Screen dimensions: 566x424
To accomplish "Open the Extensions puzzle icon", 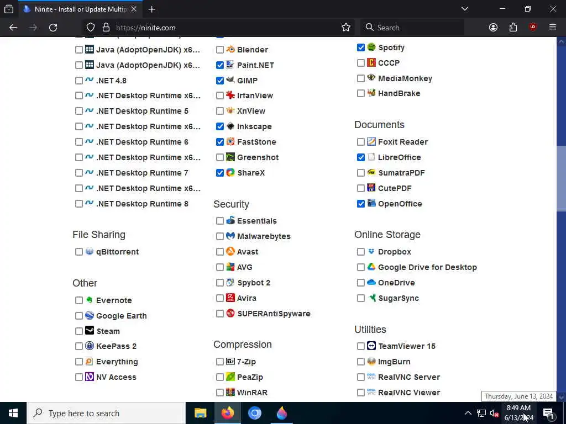I will [513, 28].
